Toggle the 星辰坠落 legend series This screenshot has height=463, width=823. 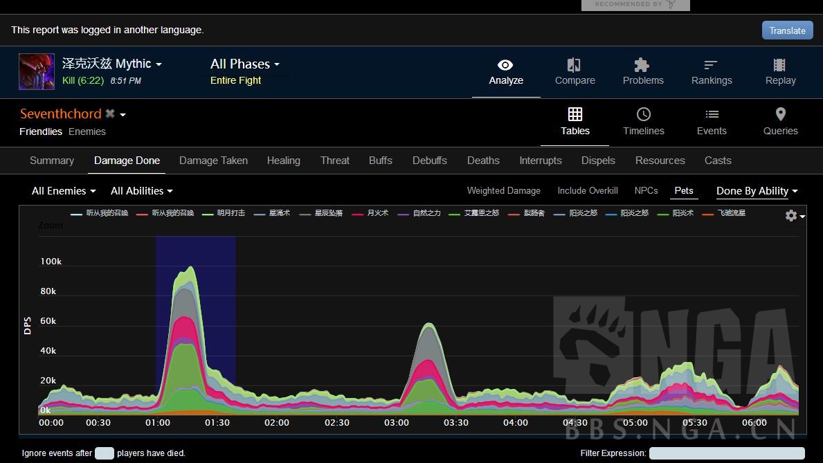pyautogui.click(x=320, y=213)
